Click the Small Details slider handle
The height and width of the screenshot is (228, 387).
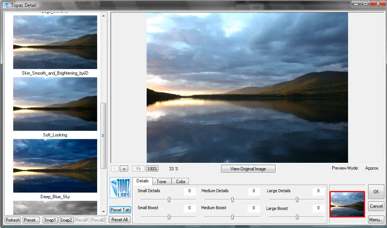pos(169,199)
